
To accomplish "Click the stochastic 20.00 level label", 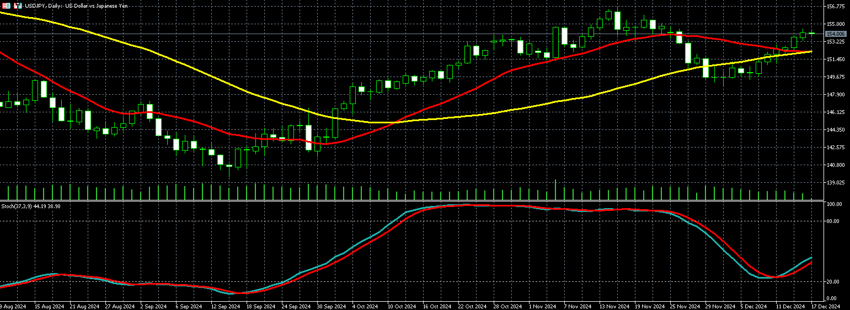I will click(x=833, y=282).
